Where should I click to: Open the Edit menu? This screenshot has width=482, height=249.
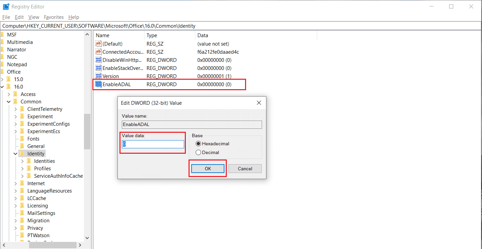[19, 17]
